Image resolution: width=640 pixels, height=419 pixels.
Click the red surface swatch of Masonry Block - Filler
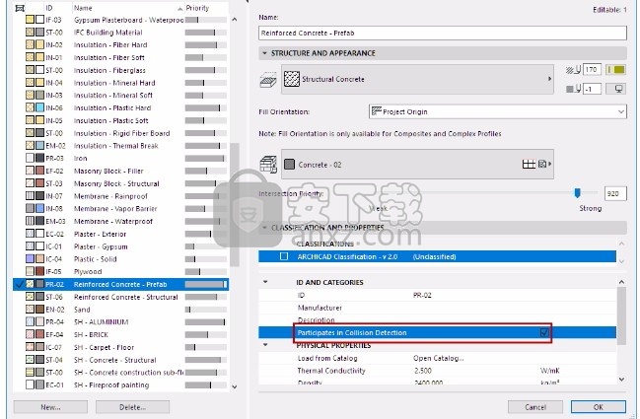click(39, 171)
